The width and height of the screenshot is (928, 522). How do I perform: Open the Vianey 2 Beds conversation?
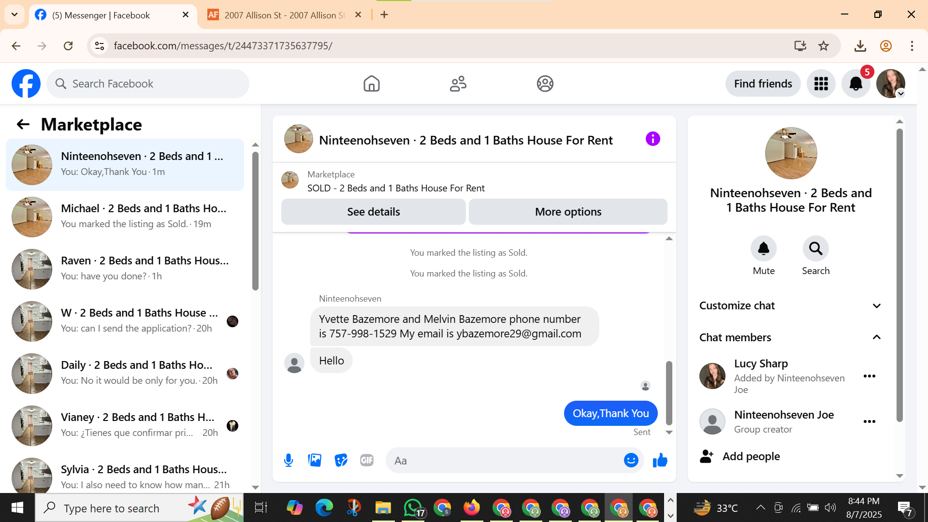click(125, 426)
